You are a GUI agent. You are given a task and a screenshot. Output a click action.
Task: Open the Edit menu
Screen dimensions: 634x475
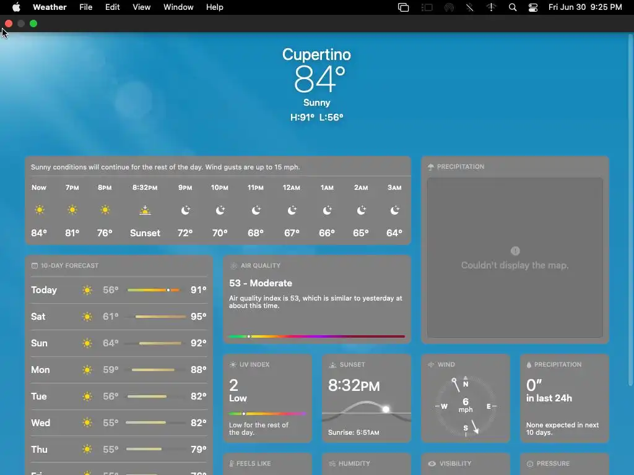[113, 7]
